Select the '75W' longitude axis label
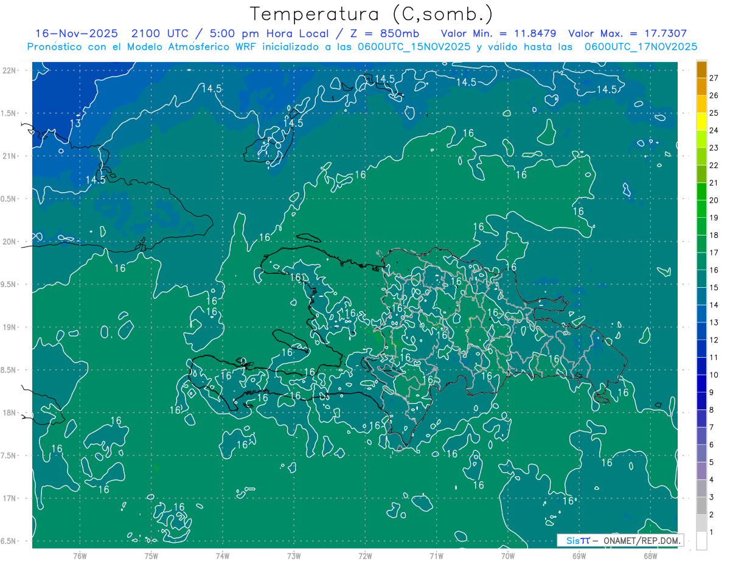This screenshot has width=730, height=564. (x=151, y=555)
